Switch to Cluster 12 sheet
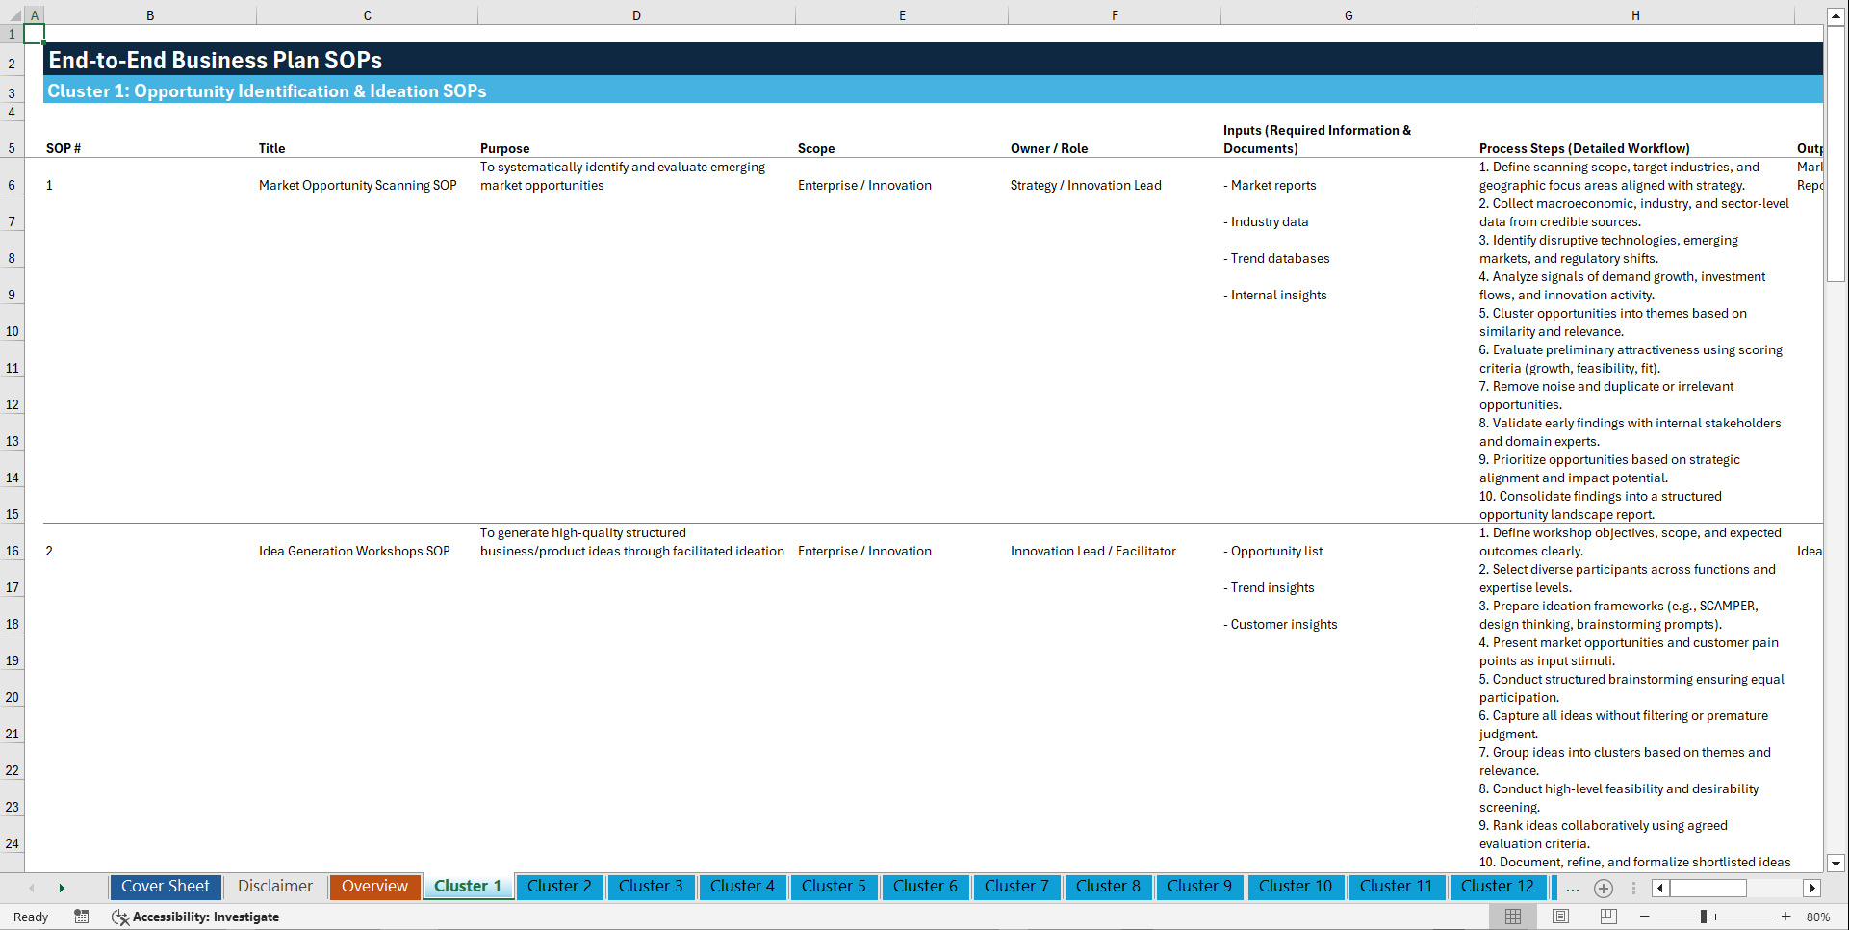The width and height of the screenshot is (1849, 930). (1497, 887)
